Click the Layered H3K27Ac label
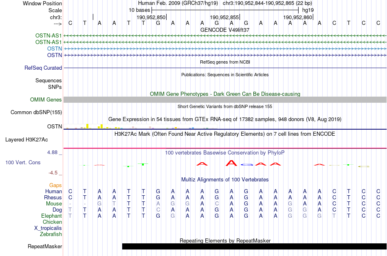This screenshot has height=256, width=387. (x=26, y=140)
